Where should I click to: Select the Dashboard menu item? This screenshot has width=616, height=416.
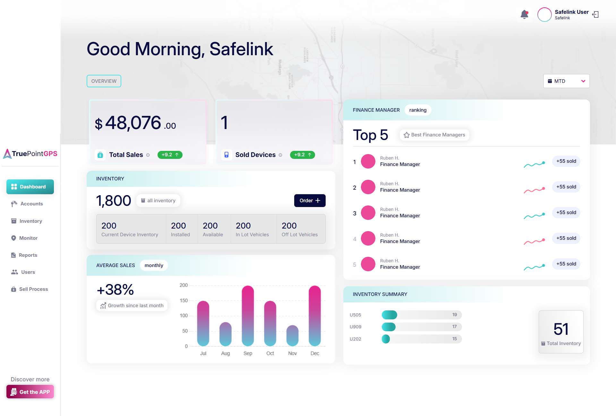pos(30,186)
